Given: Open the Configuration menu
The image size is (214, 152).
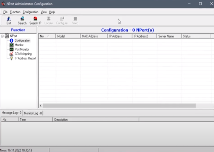Looking at the screenshot, I should (x=31, y=12).
